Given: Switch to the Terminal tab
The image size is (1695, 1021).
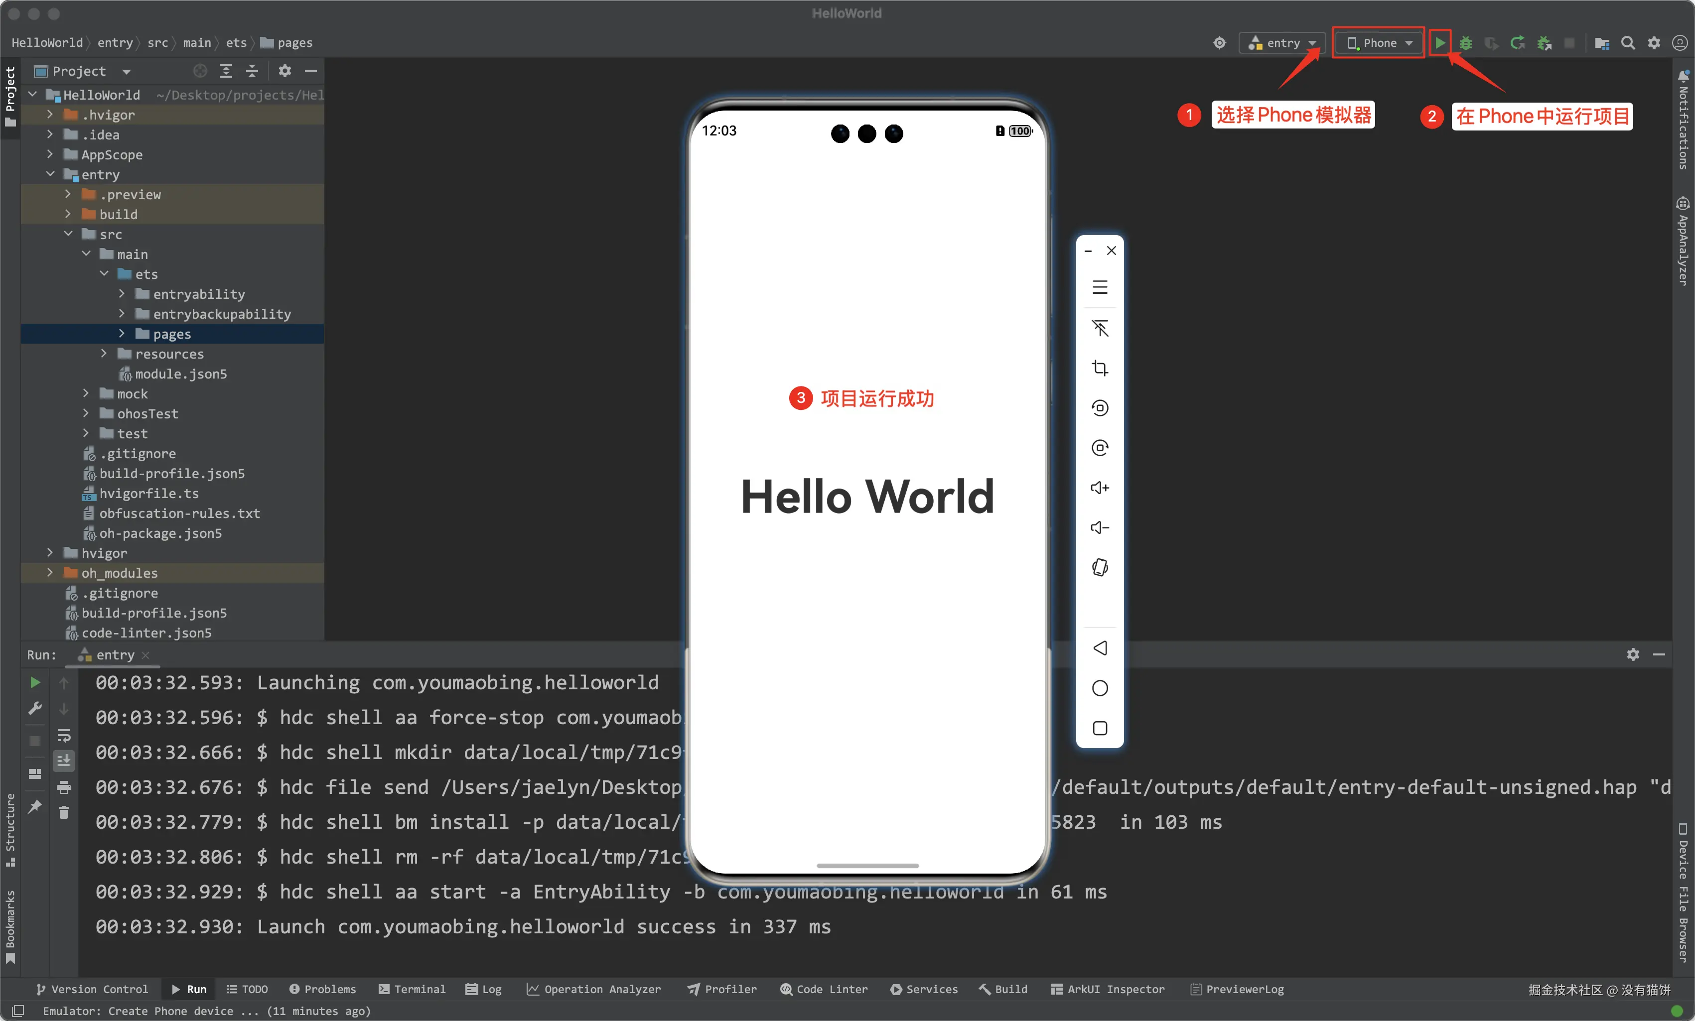Looking at the screenshot, I should coord(412,989).
